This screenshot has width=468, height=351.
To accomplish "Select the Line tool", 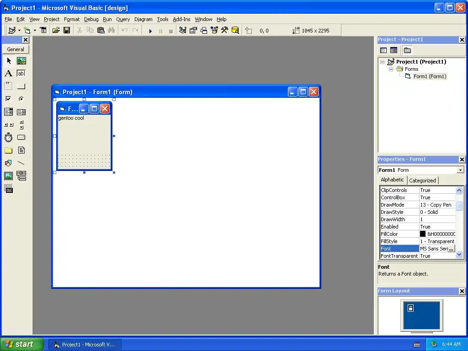I will tap(21, 163).
